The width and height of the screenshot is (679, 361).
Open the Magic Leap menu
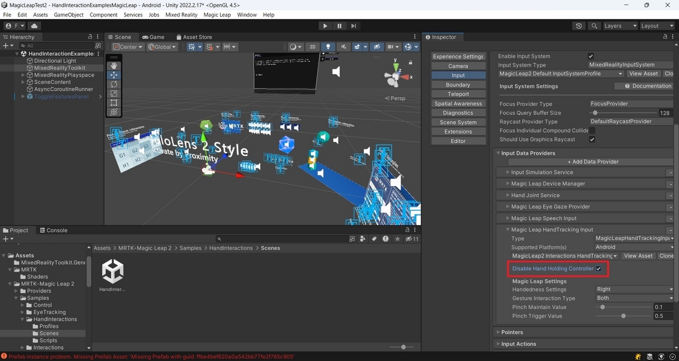(x=217, y=15)
